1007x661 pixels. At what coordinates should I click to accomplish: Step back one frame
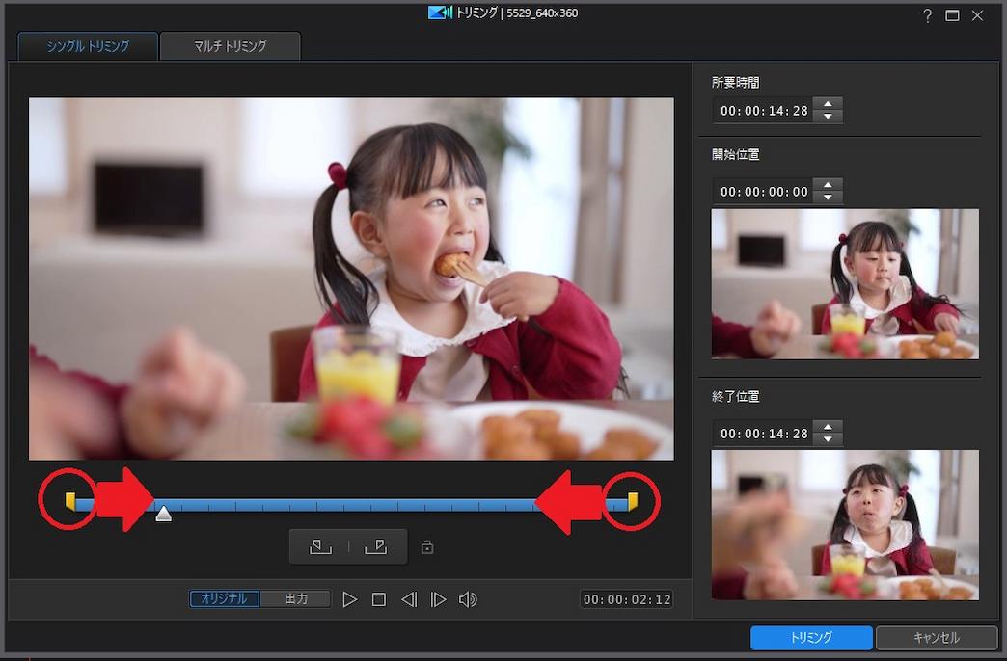408,598
